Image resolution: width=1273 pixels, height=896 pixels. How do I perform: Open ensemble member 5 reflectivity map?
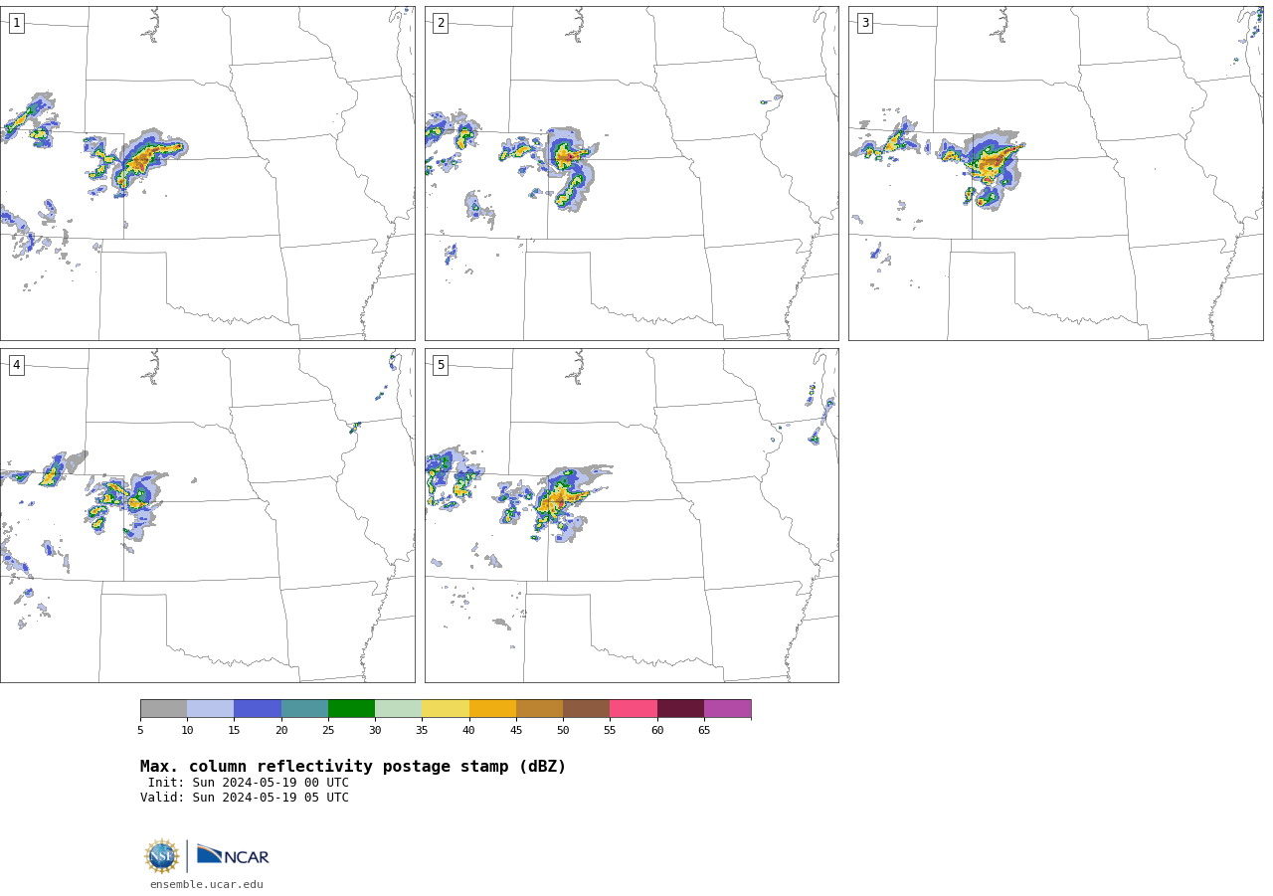(x=632, y=515)
